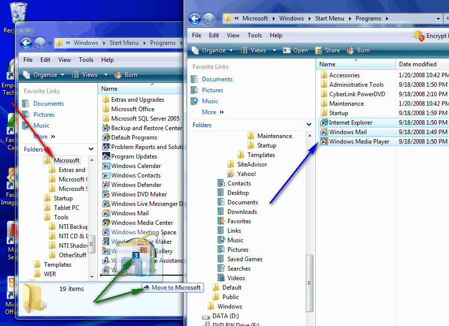Select Windows Calendar in the left window
Image resolution: width=449 pixels, height=326 pixels.
(x=132, y=166)
